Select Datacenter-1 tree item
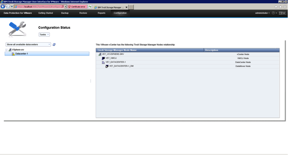The height and width of the screenshot is (155, 288). point(47,54)
